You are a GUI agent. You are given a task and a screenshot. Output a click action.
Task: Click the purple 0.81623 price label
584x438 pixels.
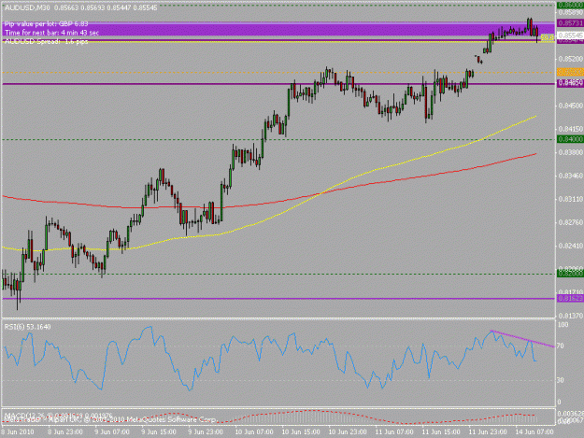point(570,298)
